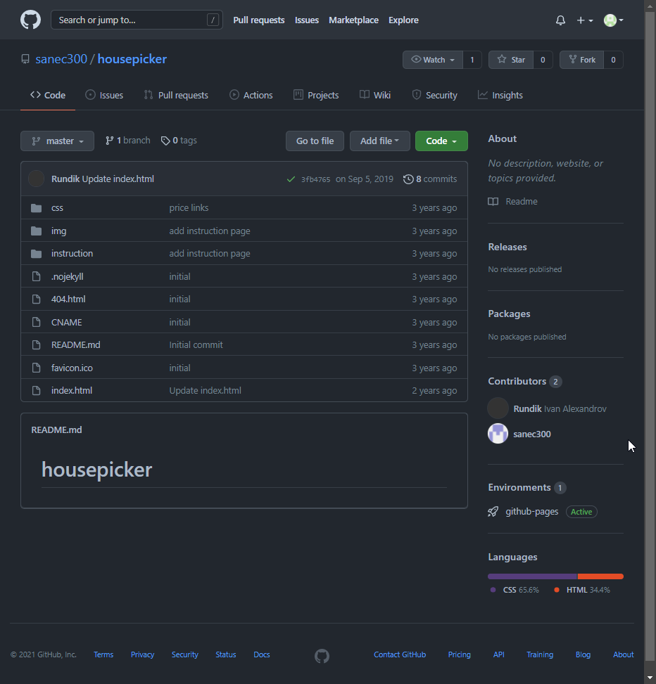Open the watchers count of 1
The image size is (656, 684).
point(472,60)
